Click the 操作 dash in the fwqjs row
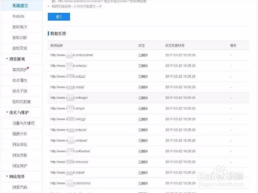This screenshot has height=193, width=258. pos(231,98)
